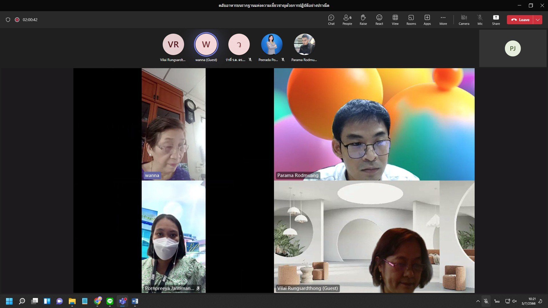Screen dimensions: 548x308
Task: Click the red Leave button
Action: click(x=520, y=20)
